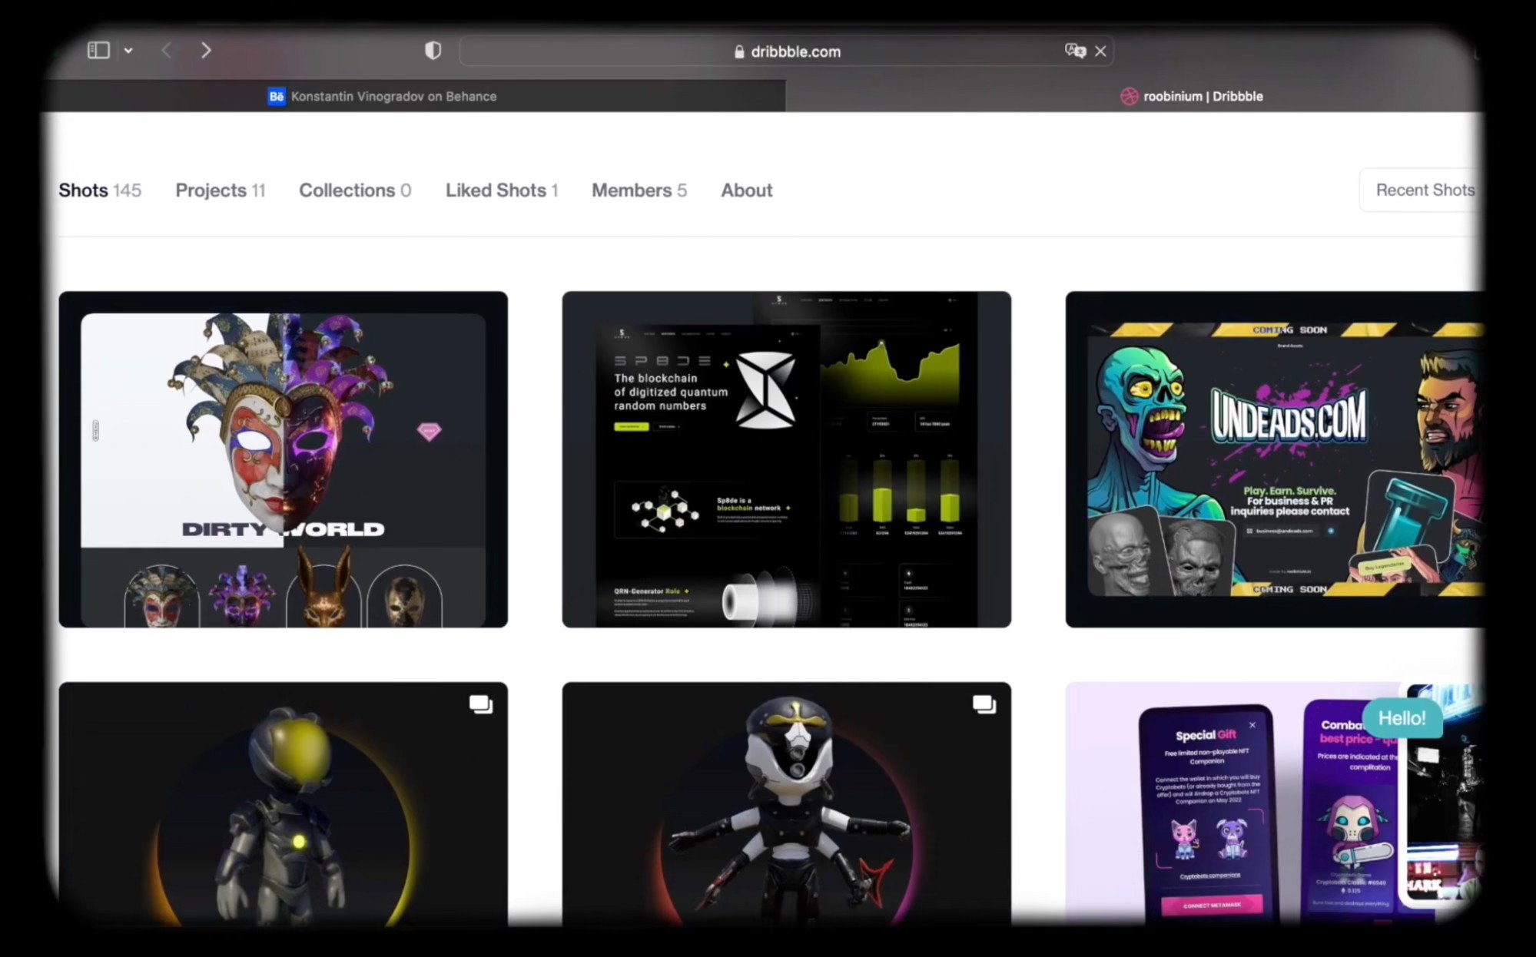Screen dimensions: 1536x957
Task: Open the privacy shield icon
Action: click(433, 51)
